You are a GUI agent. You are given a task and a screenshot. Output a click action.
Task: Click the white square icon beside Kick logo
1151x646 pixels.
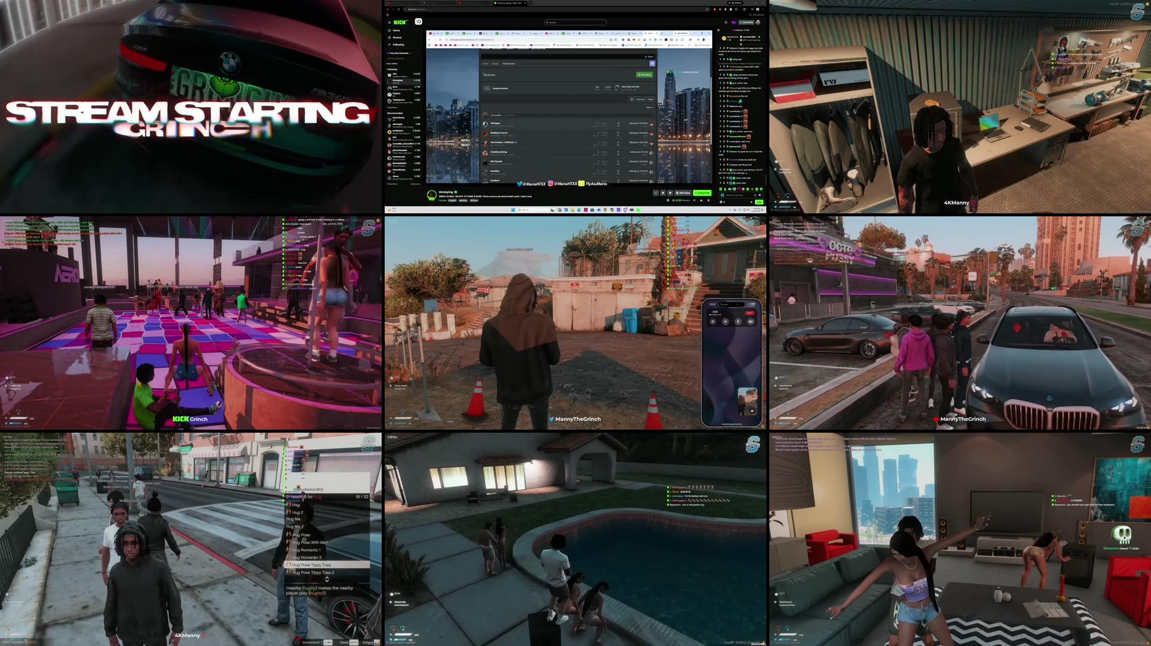pyautogui.click(x=418, y=22)
